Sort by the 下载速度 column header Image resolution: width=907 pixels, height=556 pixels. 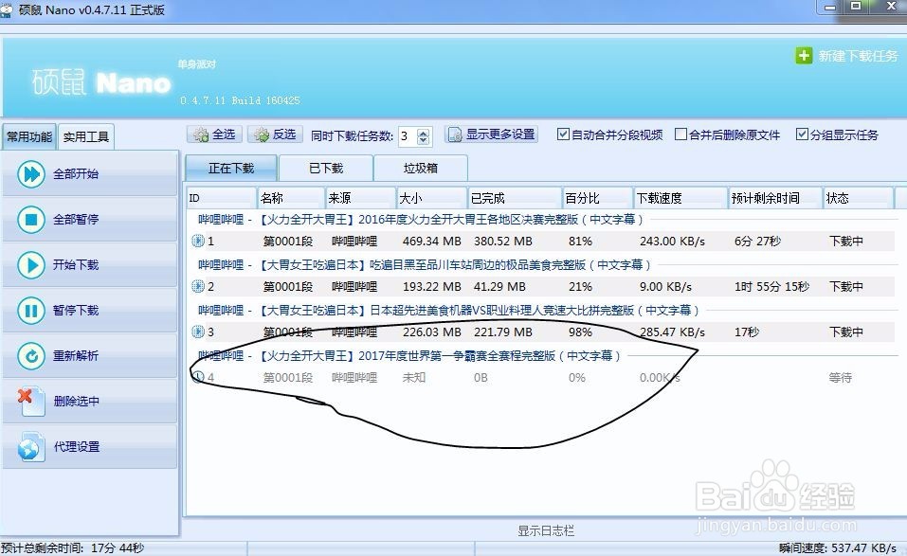click(x=680, y=198)
